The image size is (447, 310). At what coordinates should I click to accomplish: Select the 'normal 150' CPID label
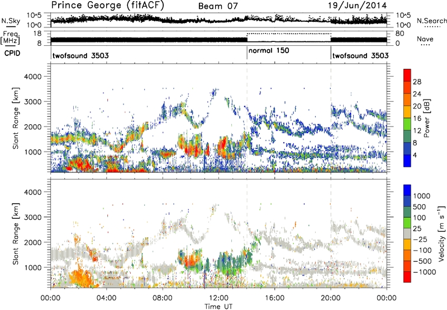pos(269,50)
